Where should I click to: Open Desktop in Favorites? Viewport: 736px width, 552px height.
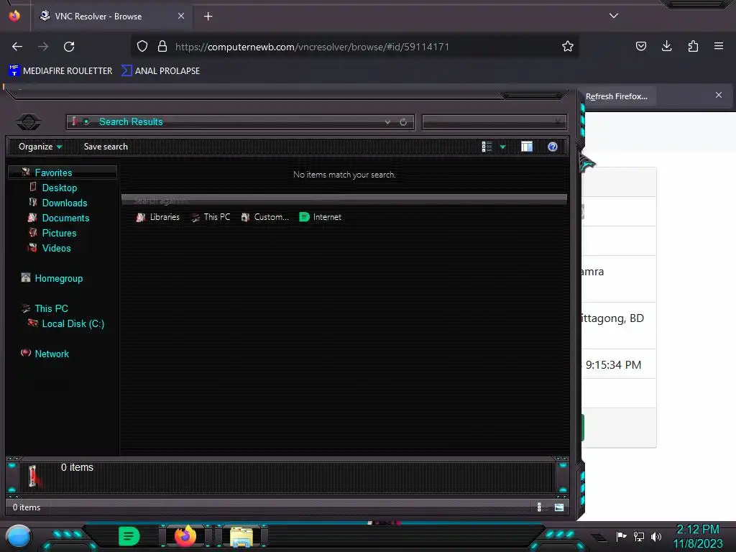click(x=60, y=188)
